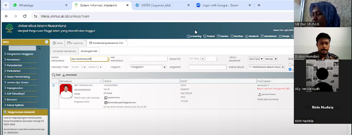Click the Prestasi trophy icon
Viewport: 352px width, 135px height.
204,36
